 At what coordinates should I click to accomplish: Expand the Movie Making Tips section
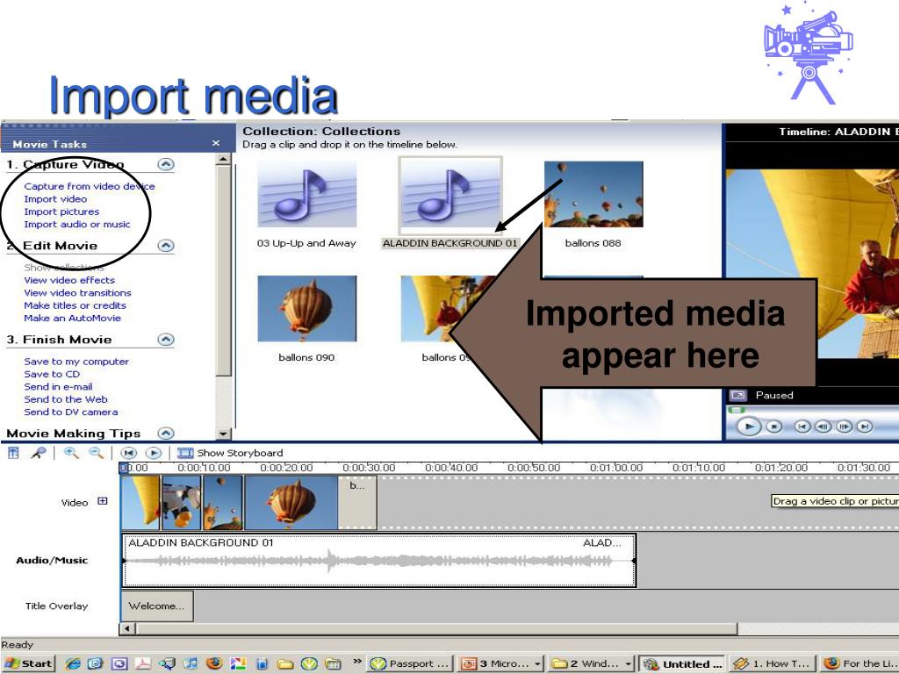[165, 433]
